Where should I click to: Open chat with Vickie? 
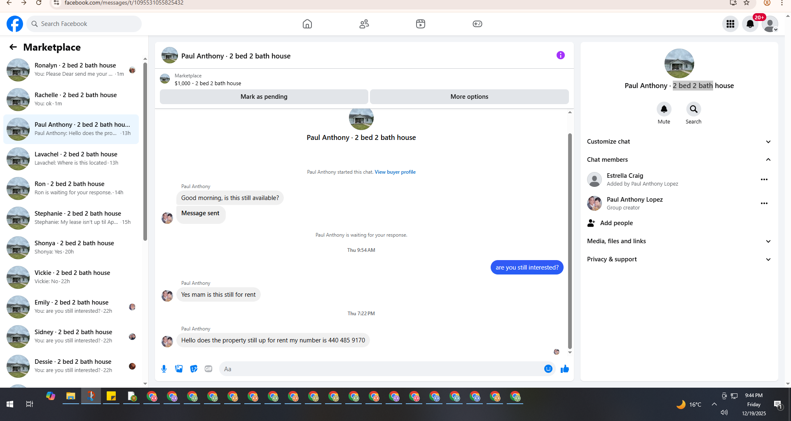71,277
